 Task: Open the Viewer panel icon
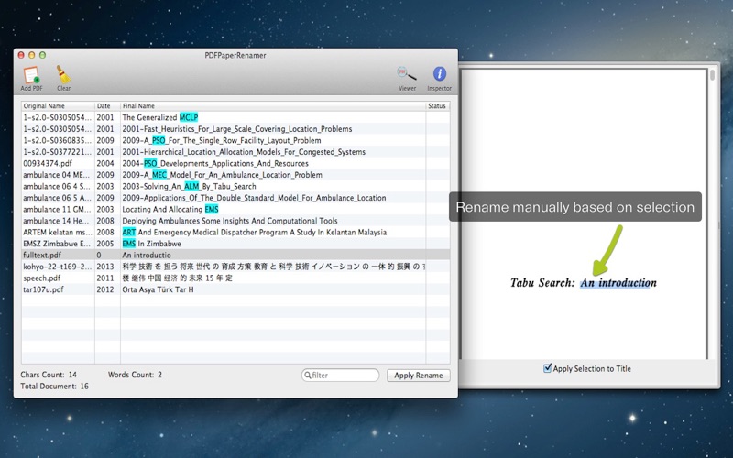407,75
